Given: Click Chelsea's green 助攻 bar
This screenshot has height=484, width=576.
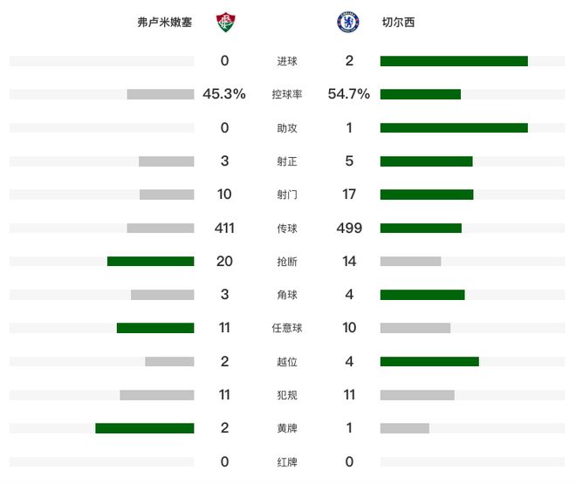Looking at the screenshot, I should tap(454, 127).
